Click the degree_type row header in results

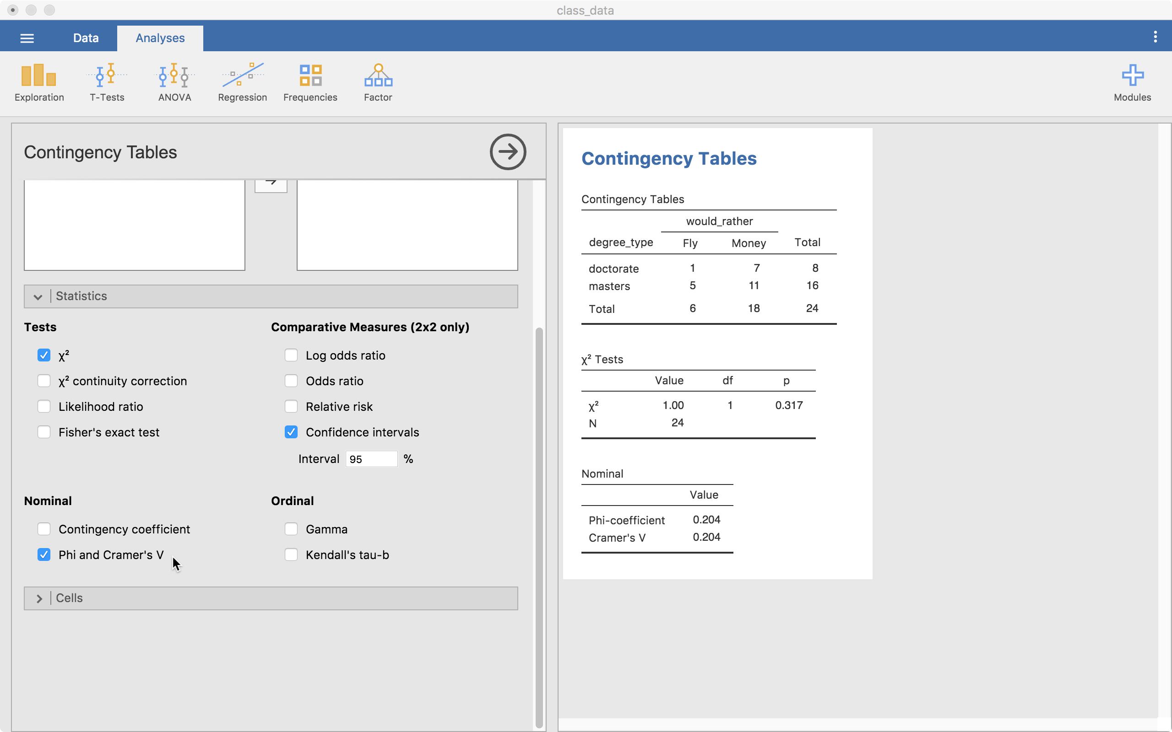point(621,242)
